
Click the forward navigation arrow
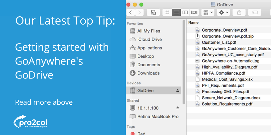(139, 12)
